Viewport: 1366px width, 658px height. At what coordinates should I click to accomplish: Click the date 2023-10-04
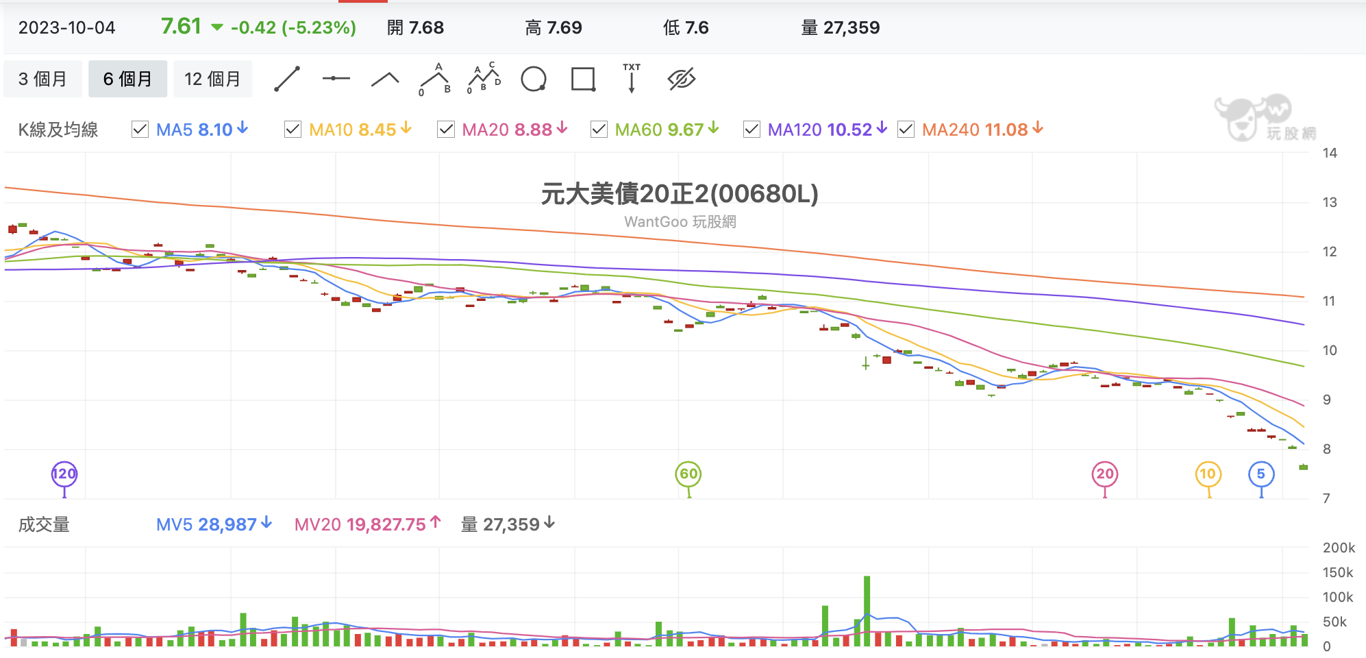[x=66, y=27]
